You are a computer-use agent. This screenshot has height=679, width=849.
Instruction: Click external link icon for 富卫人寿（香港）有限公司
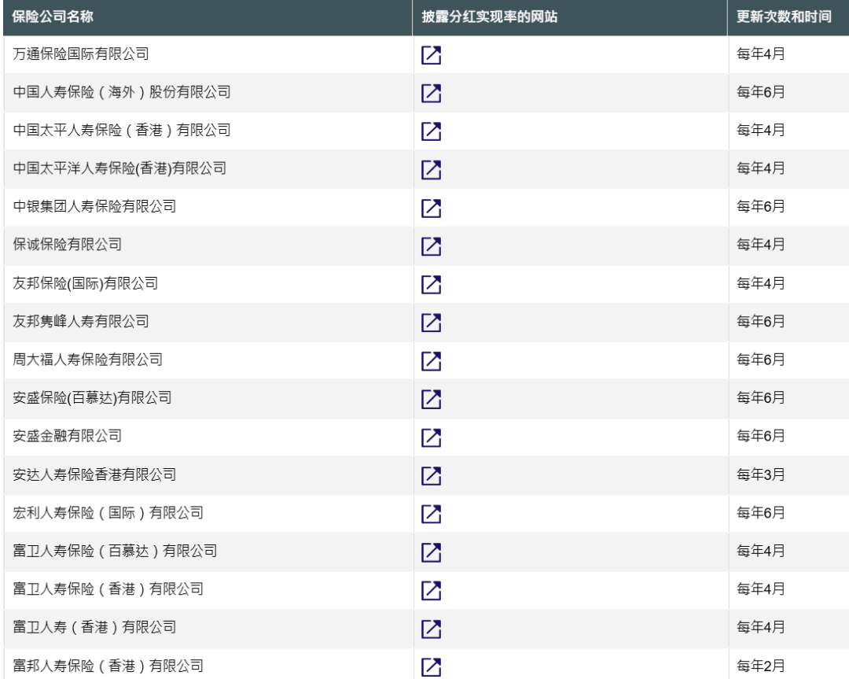tap(431, 628)
